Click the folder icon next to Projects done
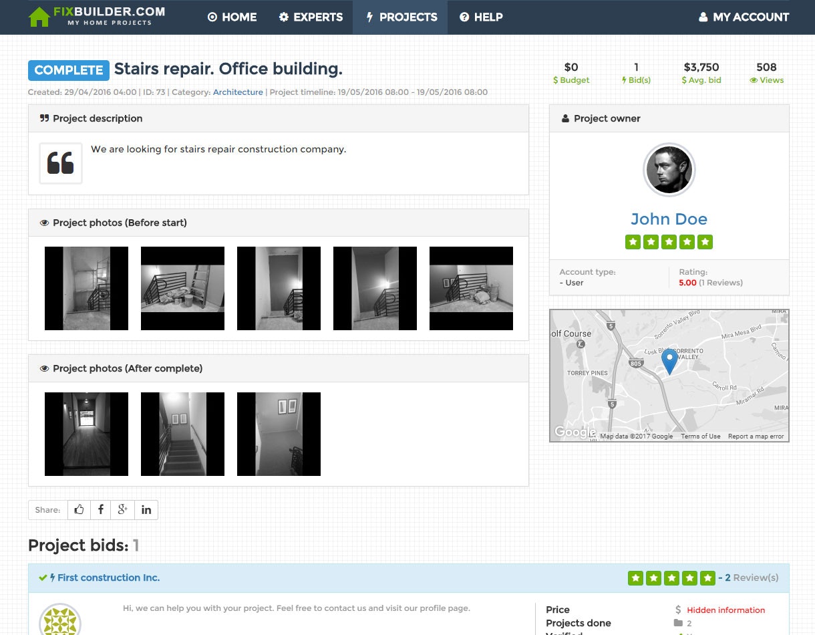The width and height of the screenshot is (815, 635). 679,623
